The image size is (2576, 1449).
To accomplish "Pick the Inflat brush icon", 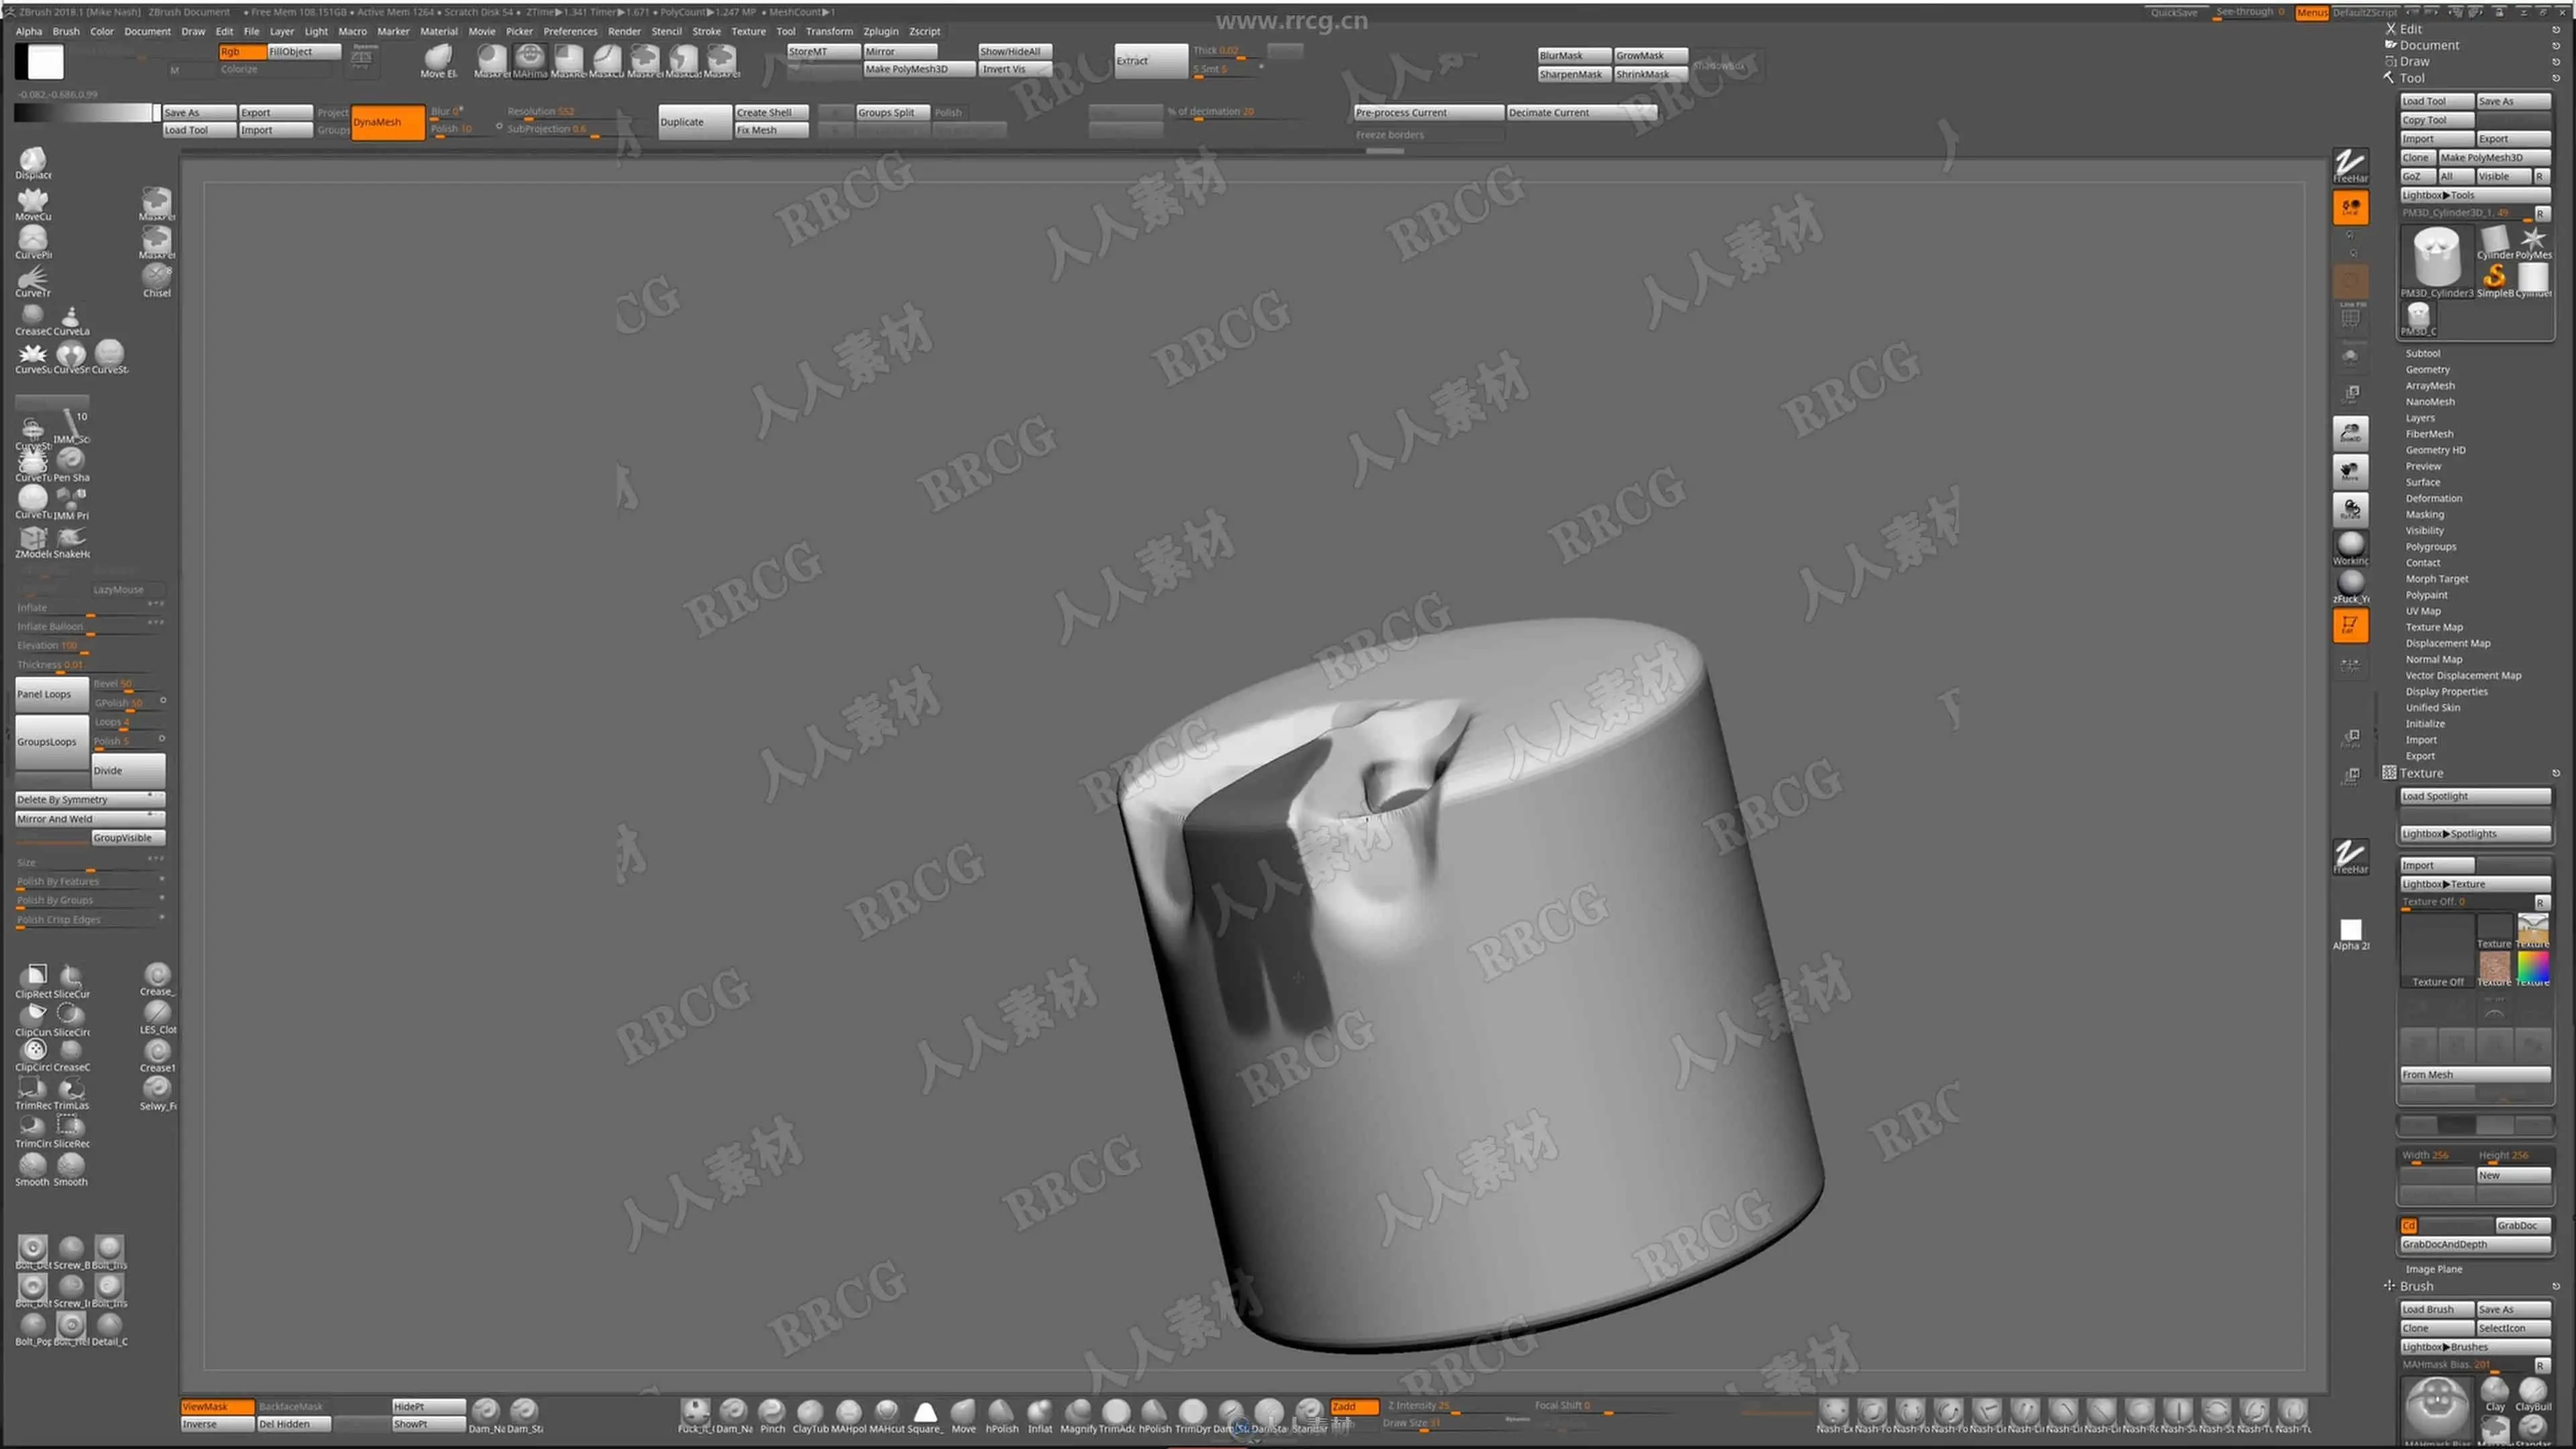I will [1040, 1411].
